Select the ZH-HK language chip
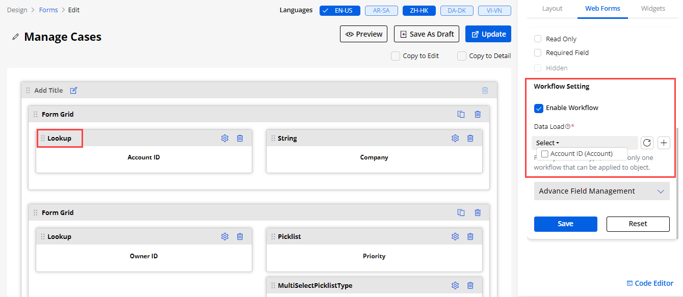 (x=419, y=11)
